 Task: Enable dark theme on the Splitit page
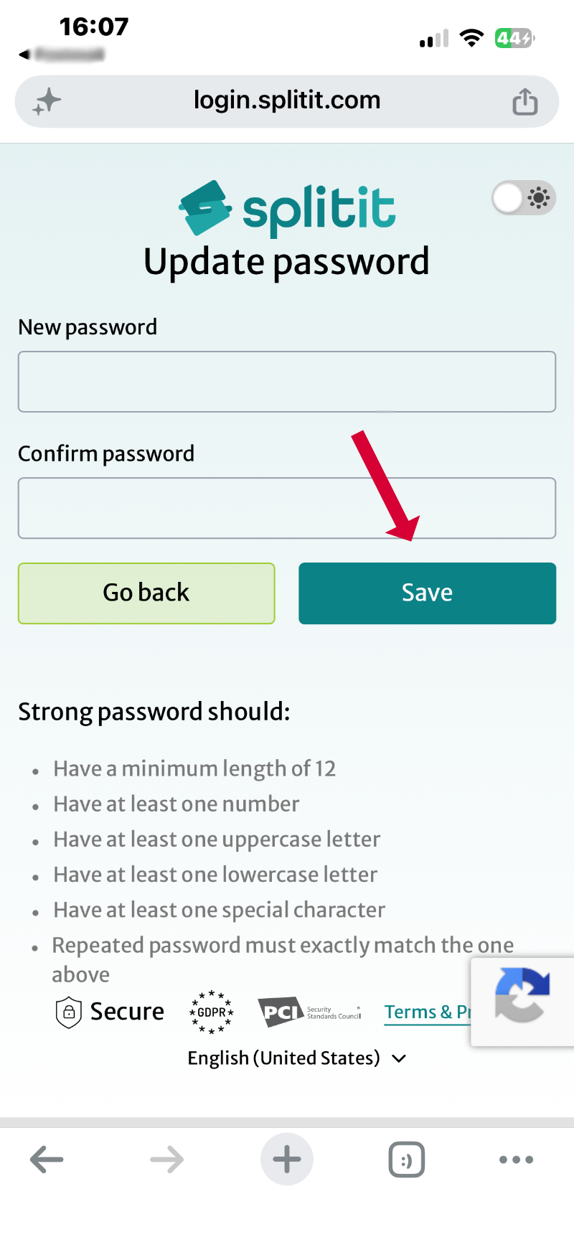(x=524, y=198)
